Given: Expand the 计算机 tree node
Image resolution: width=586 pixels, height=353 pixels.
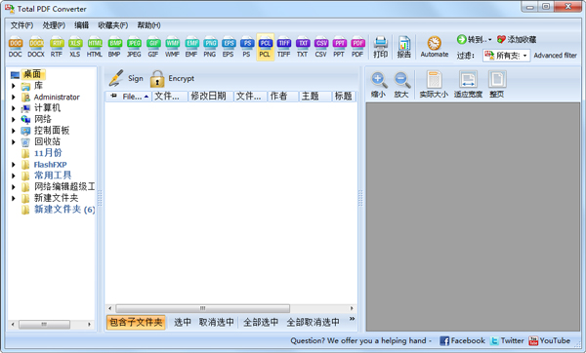Looking at the screenshot, I should (14, 108).
